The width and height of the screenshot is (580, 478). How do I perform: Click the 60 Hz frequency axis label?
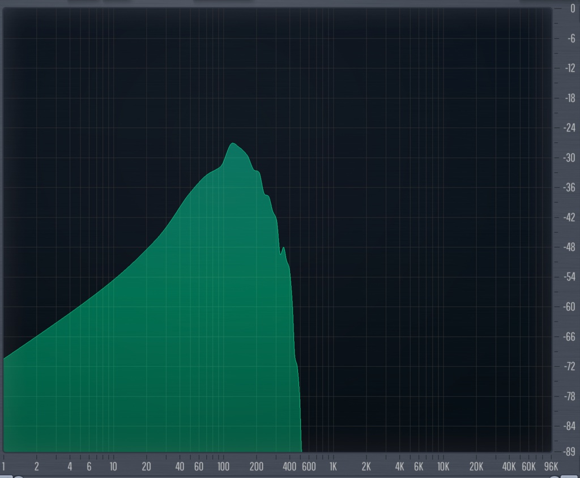[199, 467]
